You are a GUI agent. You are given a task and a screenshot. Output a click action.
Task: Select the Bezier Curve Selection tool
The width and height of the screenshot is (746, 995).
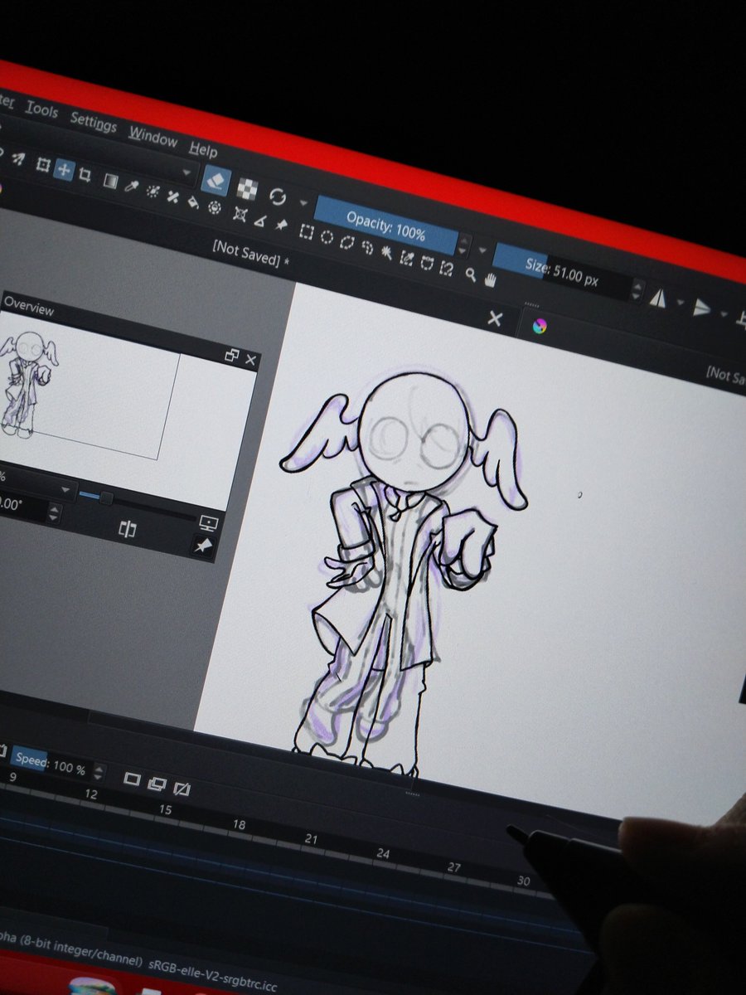pyautogui.click(x=427, y=263)
